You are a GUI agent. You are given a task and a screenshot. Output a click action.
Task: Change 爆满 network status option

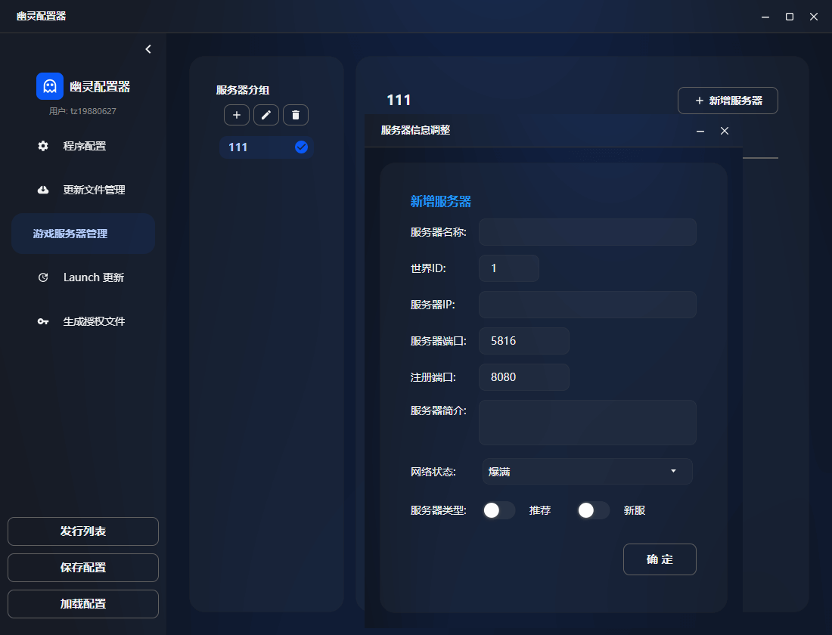587,471
